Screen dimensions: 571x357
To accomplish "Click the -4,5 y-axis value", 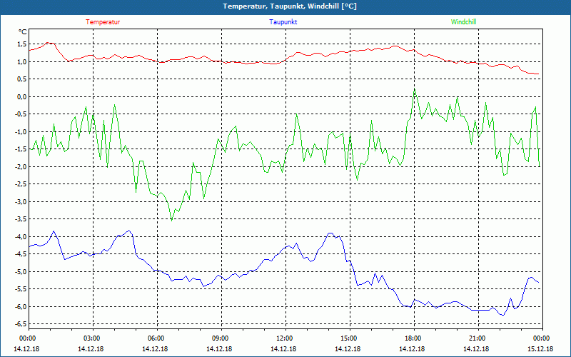I will coord(21,254).
